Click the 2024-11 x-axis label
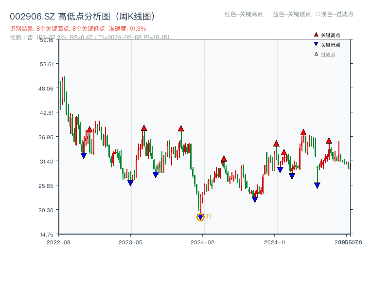Viewport: 389px width, 292px height. click(x=275, y=242)
